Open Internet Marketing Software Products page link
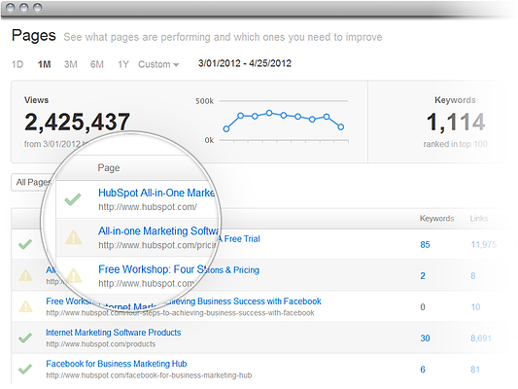 (114, 333)
